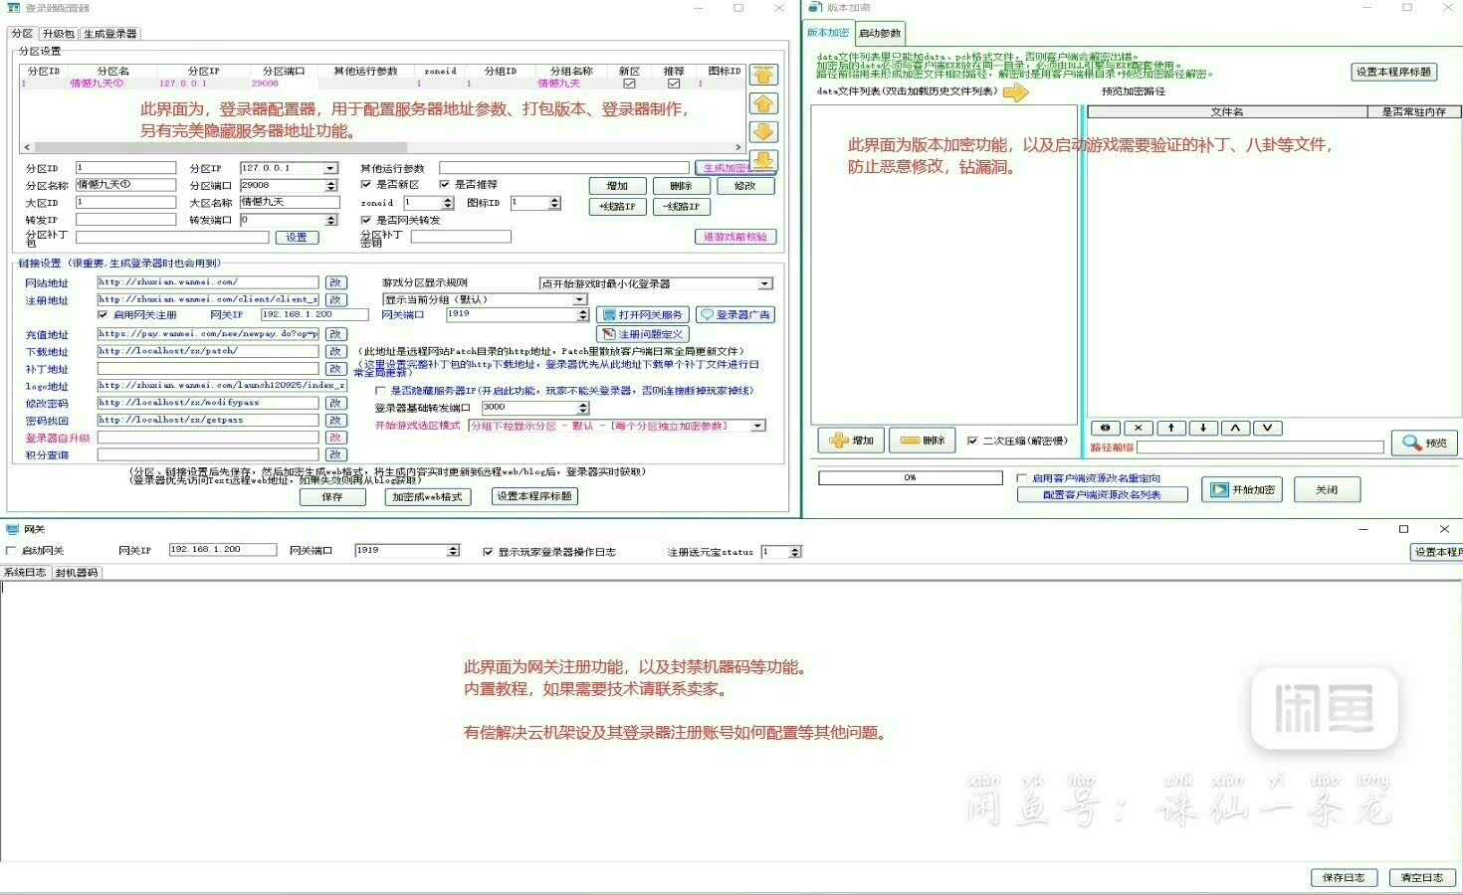Click right arrow of partition list horizontal scrollbar

point(737,147)
